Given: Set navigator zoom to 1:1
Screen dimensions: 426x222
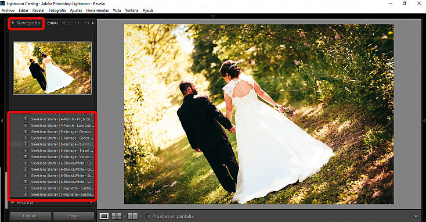Looking at the screenshot, I should pos(77,23).
